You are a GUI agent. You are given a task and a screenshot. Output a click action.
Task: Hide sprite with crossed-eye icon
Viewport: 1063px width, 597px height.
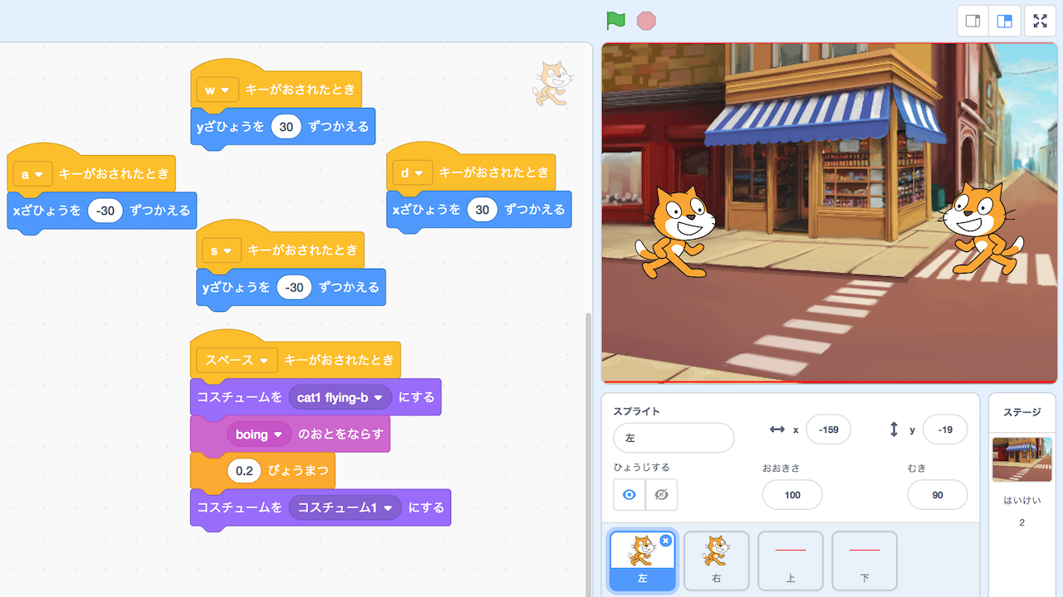coord(661,495)
